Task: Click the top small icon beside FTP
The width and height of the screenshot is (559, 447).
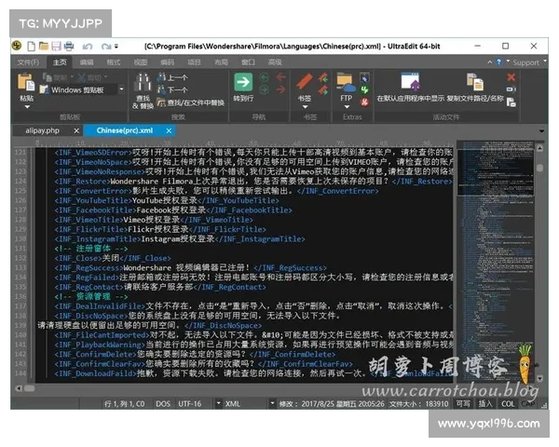Action: tap(364, 77)
